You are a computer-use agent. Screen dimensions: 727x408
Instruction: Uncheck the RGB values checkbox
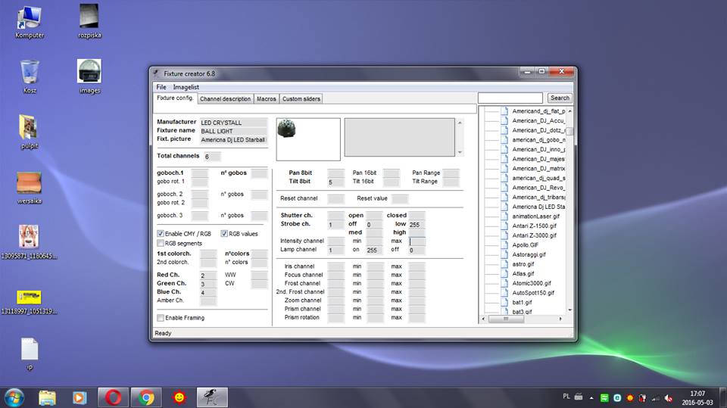pos(224,234)
